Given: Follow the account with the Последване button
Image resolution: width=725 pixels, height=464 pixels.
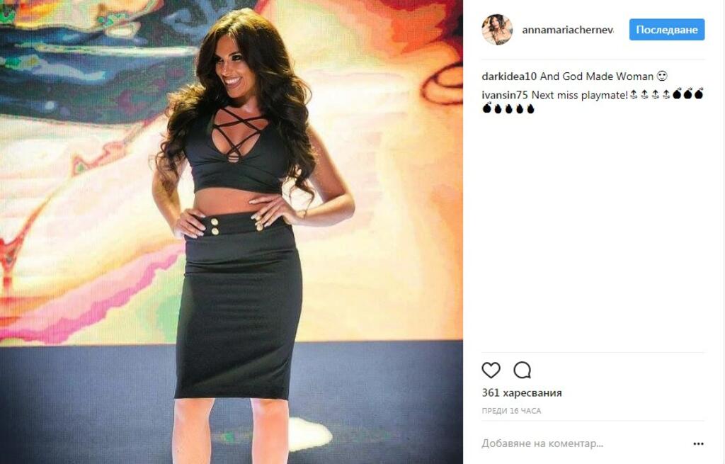Looking at the screenshot, I should 667,30.
